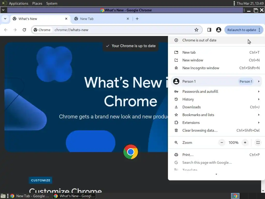This screenshot has width=265, height=199.
Task: Select What's New - Google taskbar window
Action: pyautogui.click(x=74, y=196)
